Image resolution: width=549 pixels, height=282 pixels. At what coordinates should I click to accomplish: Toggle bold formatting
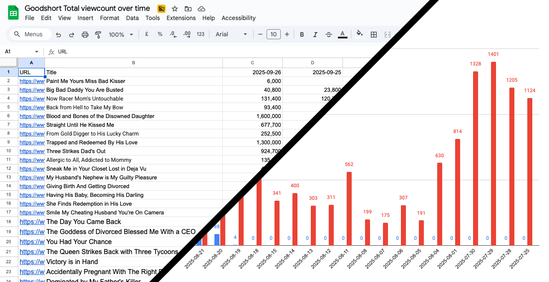point(302,35)
